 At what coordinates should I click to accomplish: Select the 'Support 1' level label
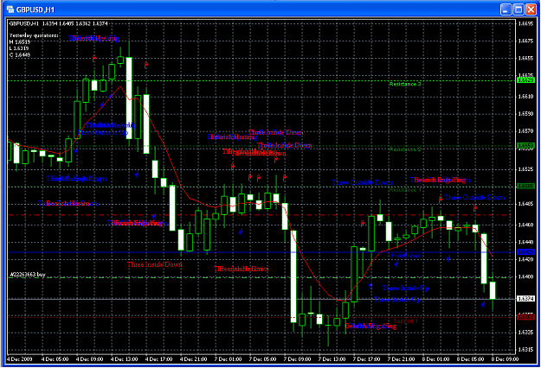pos(405,320)
